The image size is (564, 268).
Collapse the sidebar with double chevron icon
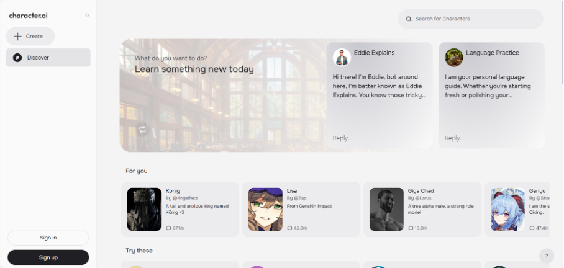88,15
